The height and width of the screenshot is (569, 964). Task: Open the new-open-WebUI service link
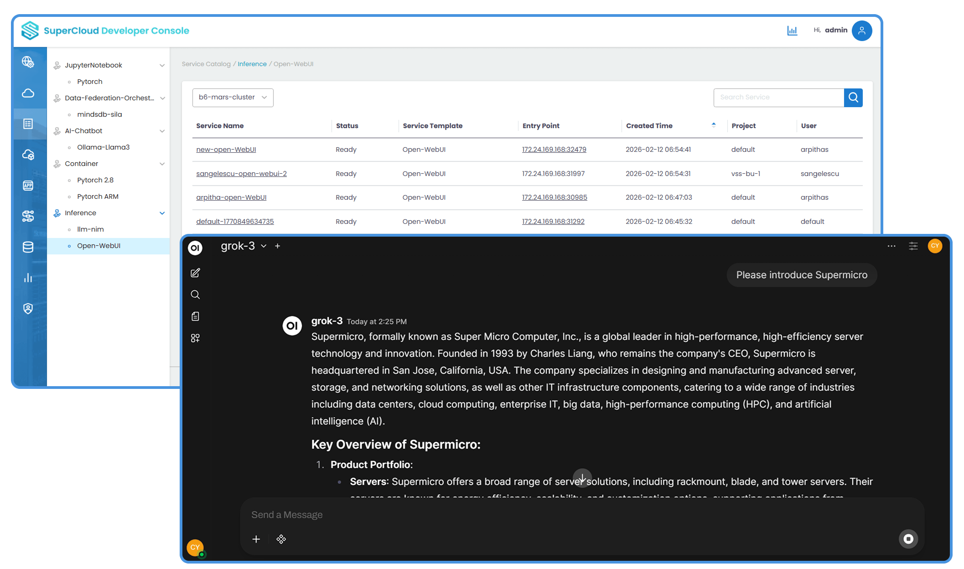226,150
